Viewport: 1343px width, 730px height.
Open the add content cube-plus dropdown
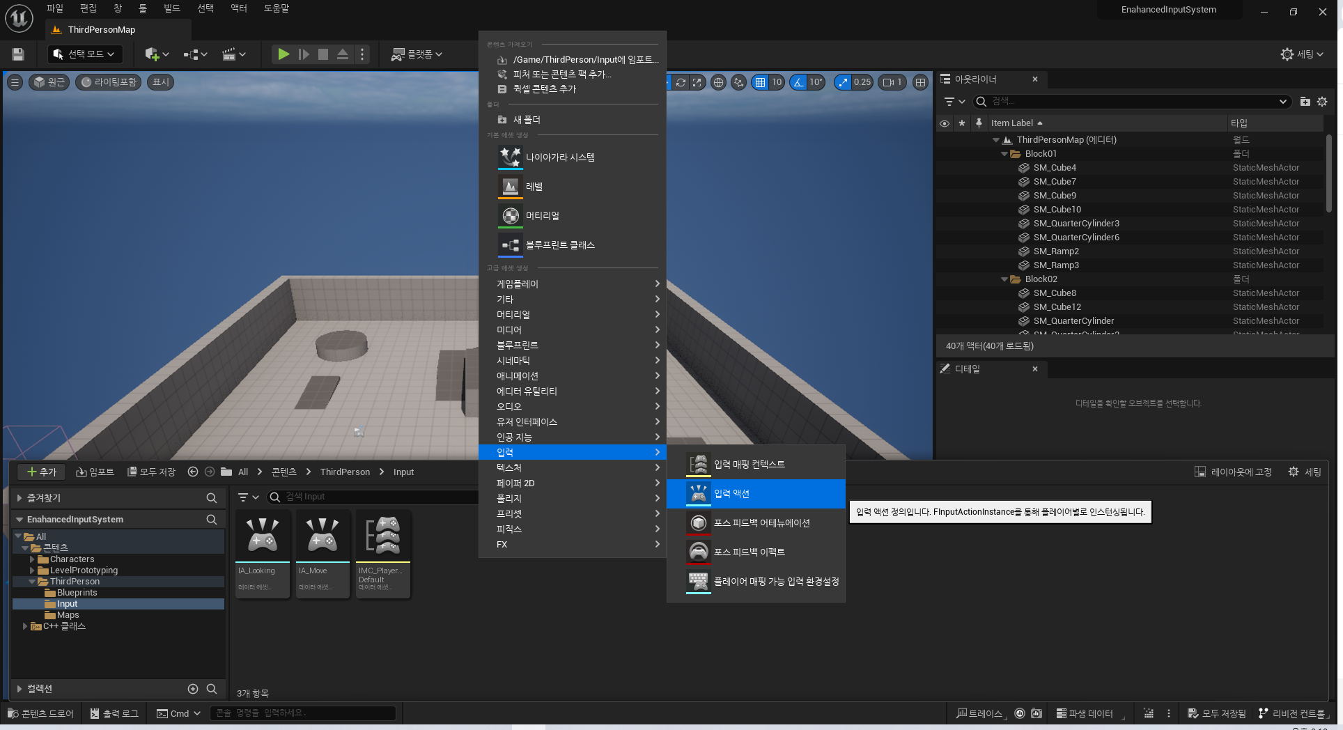pyautogui.click(x=157, y=54)
